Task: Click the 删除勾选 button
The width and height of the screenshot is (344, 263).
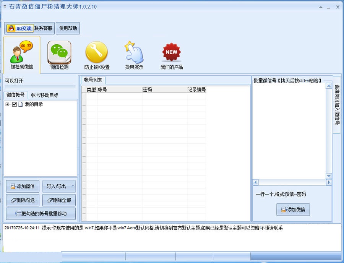Action: pos(23,200)
